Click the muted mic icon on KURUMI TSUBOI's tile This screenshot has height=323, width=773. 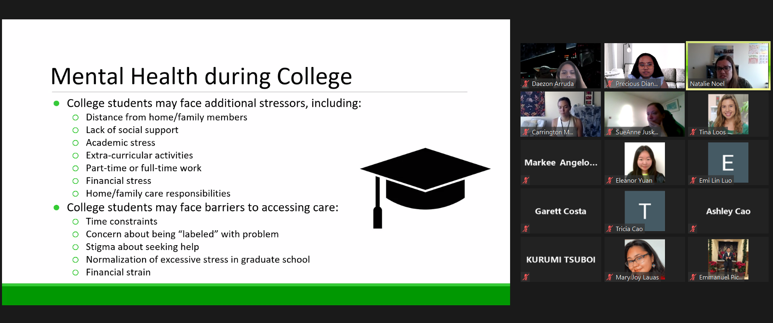[x=526, y=277]
